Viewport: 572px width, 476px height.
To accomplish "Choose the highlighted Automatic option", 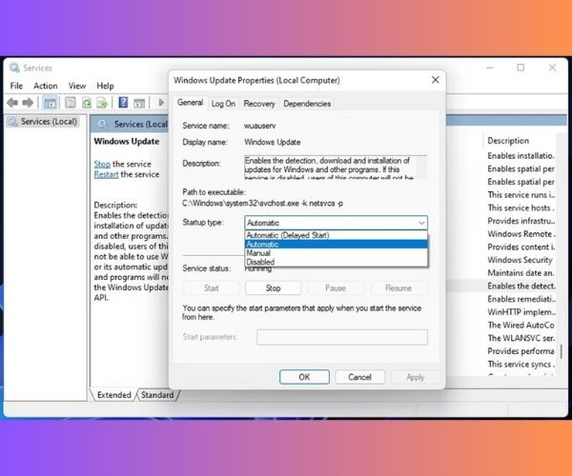I will coord(336,245).
